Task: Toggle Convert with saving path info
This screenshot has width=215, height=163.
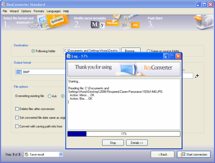Action: pos(17,126)
